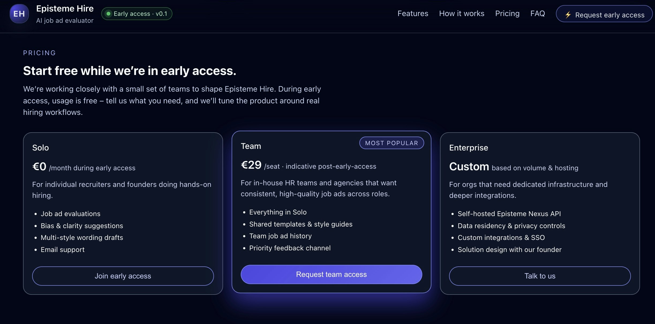655x324 pixels.
Task: Select the Early access v0.1 badge
Action: pos(137,13)
